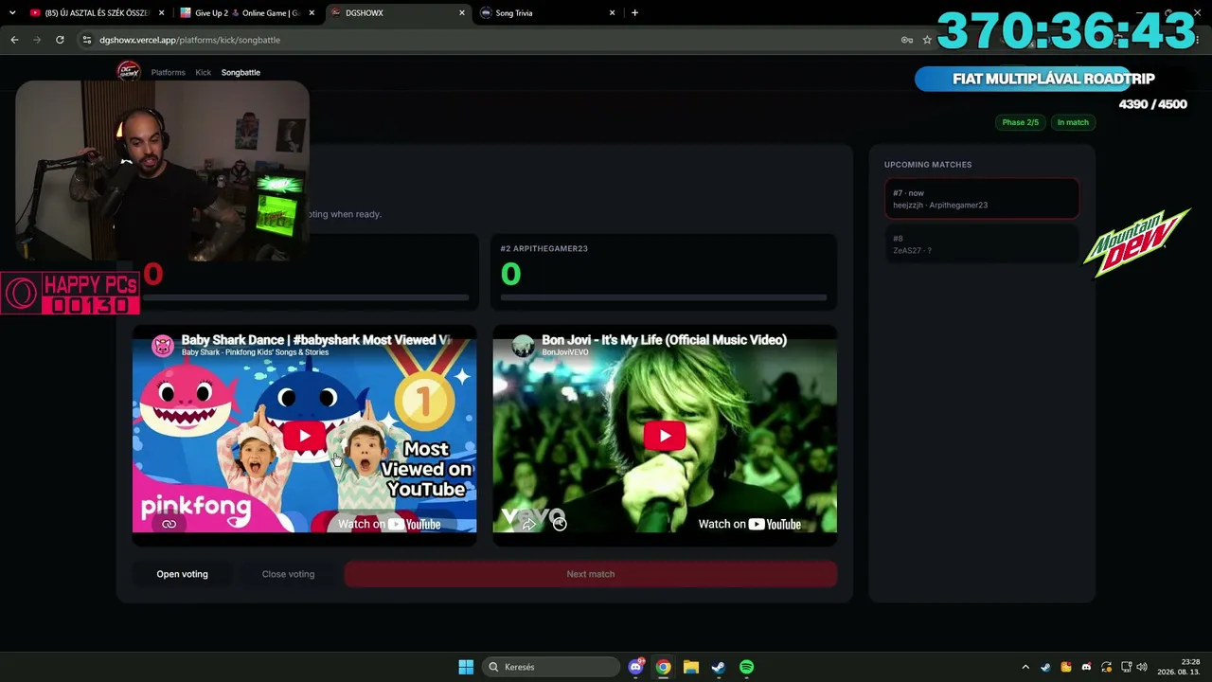
Task: Select upcoming match #8 ZeAS27
Action: [x=982, y=244]
